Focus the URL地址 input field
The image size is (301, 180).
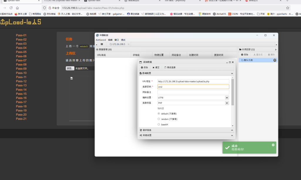click(193, 81)
